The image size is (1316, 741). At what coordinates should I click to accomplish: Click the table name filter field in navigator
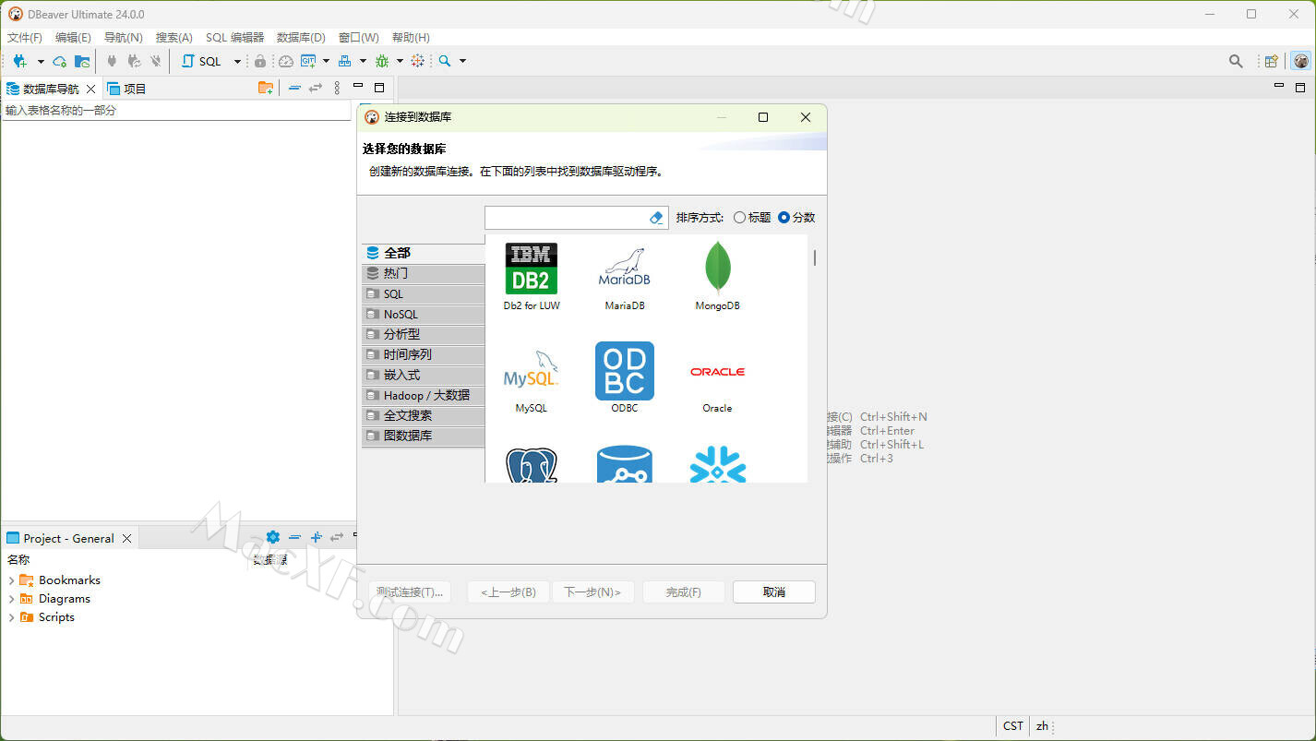[176, 110]
